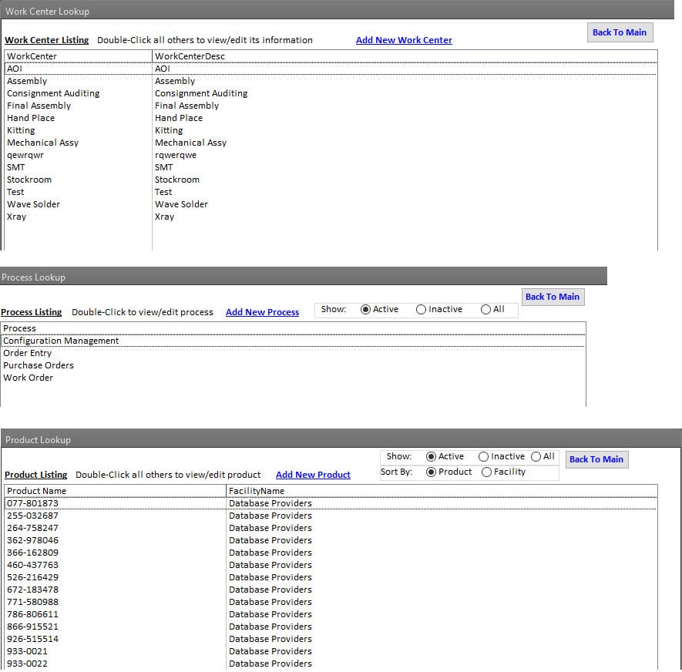Click the Product Name column header
682x672 pixels.
pyautogui.click(x=116, y=491)
